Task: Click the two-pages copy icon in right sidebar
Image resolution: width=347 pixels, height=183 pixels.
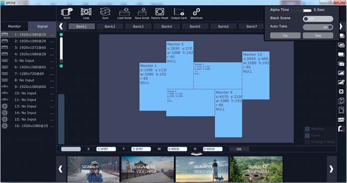Action: click(x=341, y=101)
